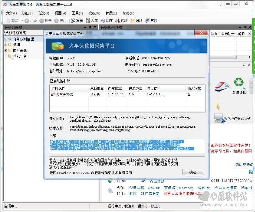Click the 最近一次启动于 column header
Image resolution: width=255 pixels, height=212 pixels.
coord(223,34)
